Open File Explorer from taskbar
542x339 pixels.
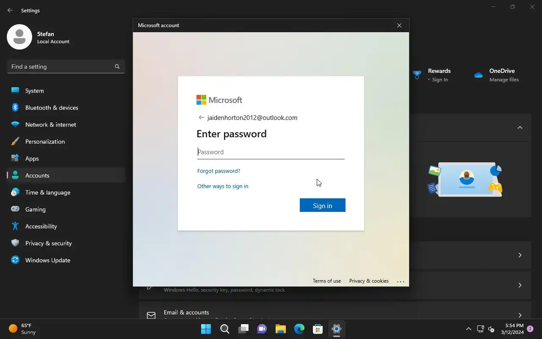pos(280,329)
